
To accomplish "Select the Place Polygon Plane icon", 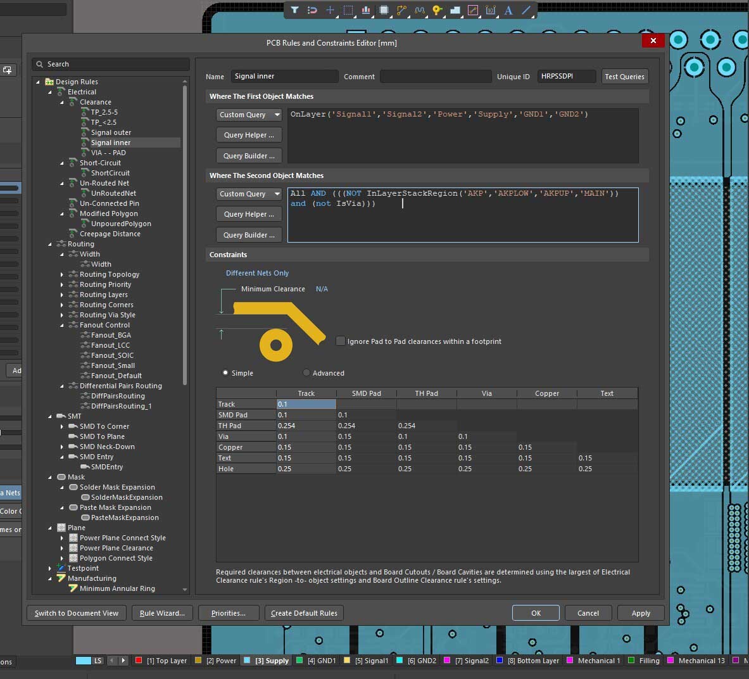I will coord(455,10).
